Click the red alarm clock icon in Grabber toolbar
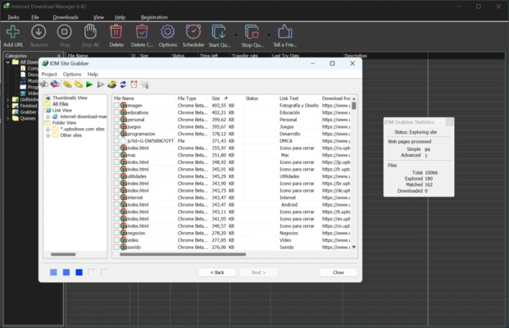Viewport: 509px width, 328px height. point(134,84)
